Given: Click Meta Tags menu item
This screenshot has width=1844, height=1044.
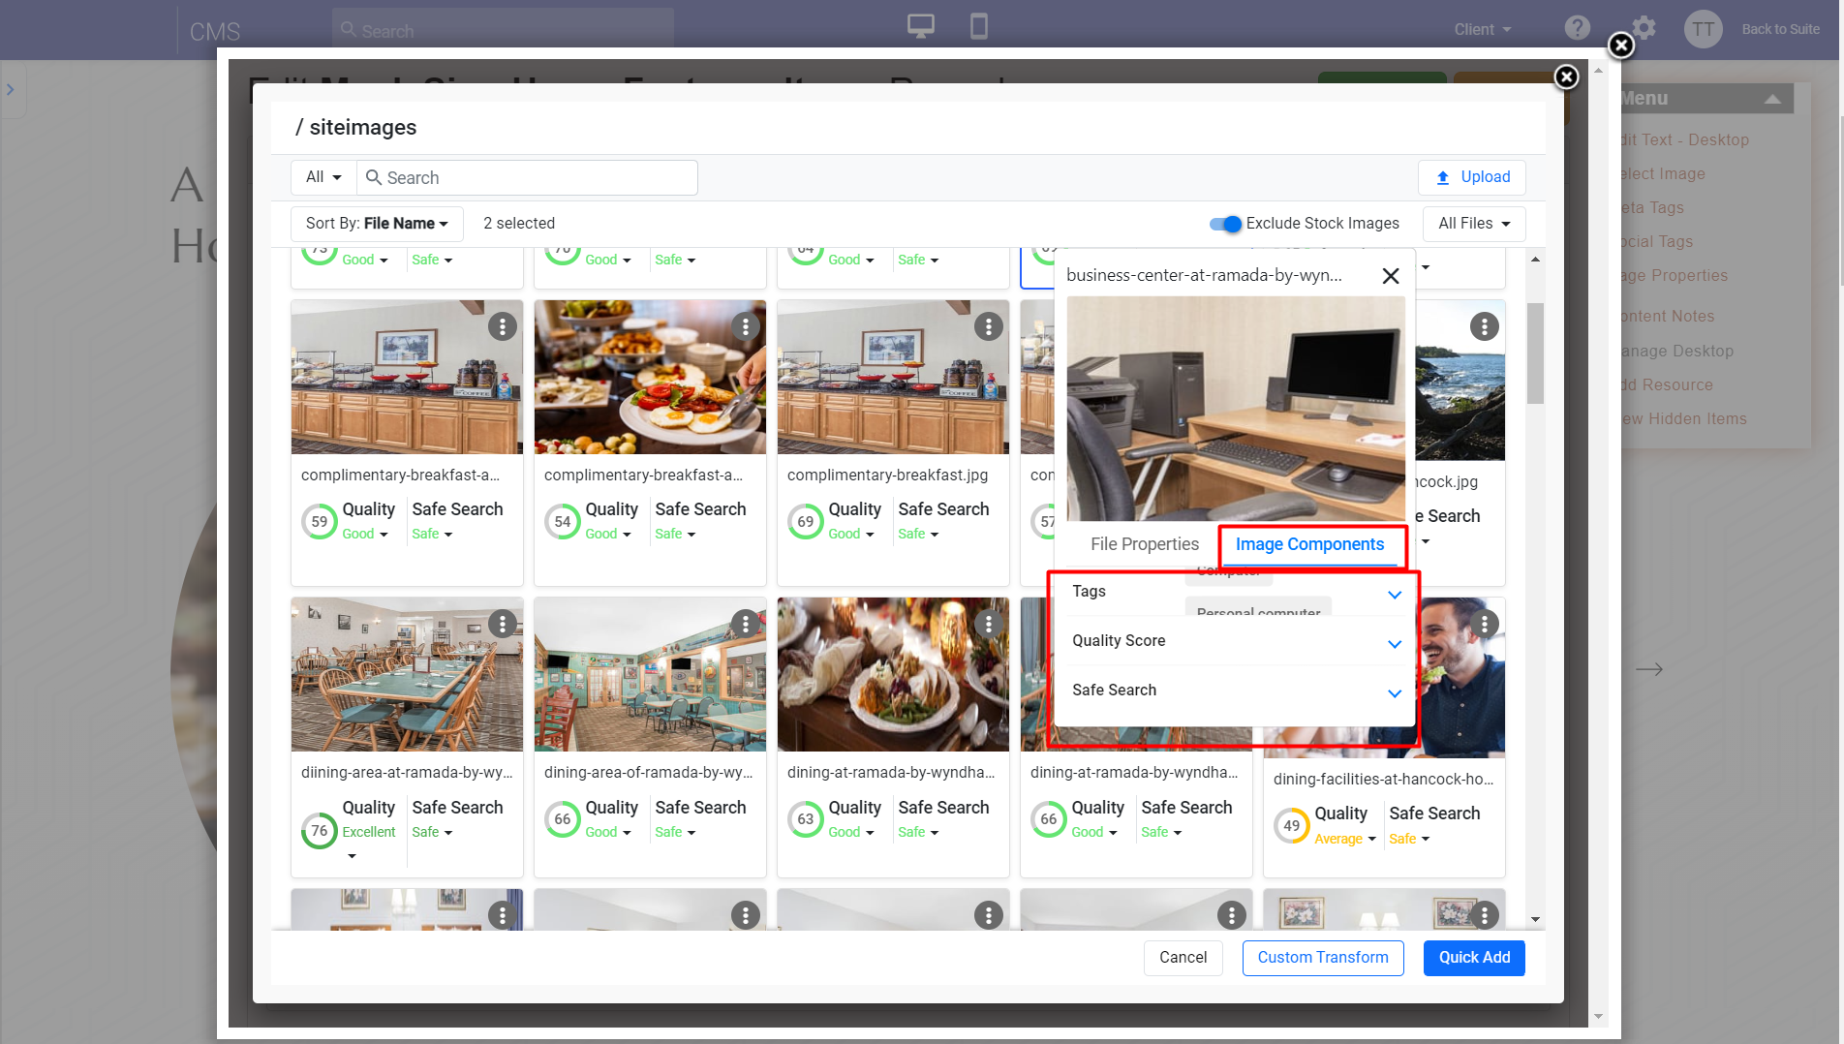Looking at the screenshot, I should click(1652, 208).
